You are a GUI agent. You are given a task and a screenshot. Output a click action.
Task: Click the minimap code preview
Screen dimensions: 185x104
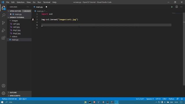(x=174, y=13)
